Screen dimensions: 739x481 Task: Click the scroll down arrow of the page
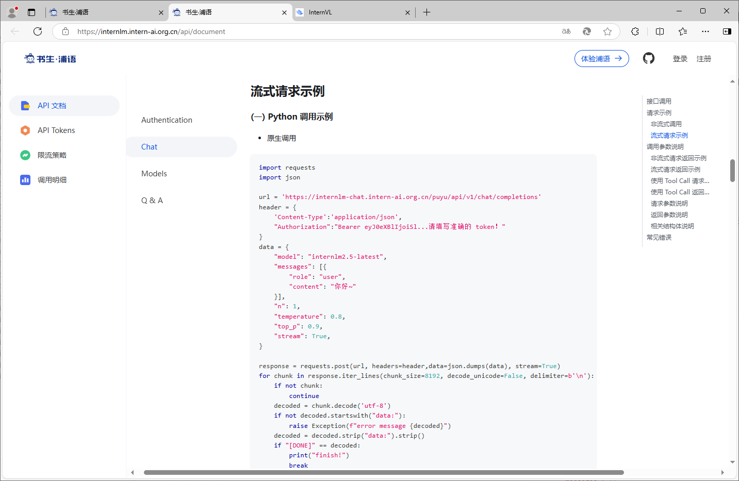(732, 462)
